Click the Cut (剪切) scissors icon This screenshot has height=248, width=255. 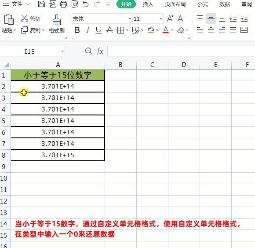click(25, 19)
